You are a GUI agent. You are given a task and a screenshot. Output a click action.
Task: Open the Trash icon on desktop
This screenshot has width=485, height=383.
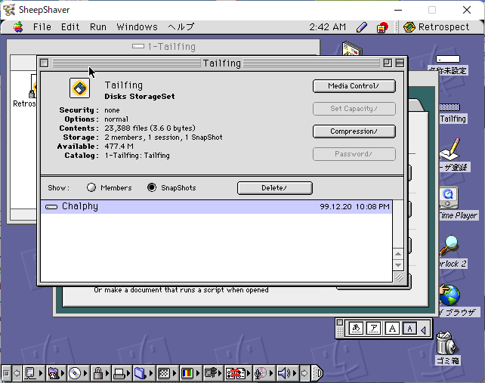448,343
